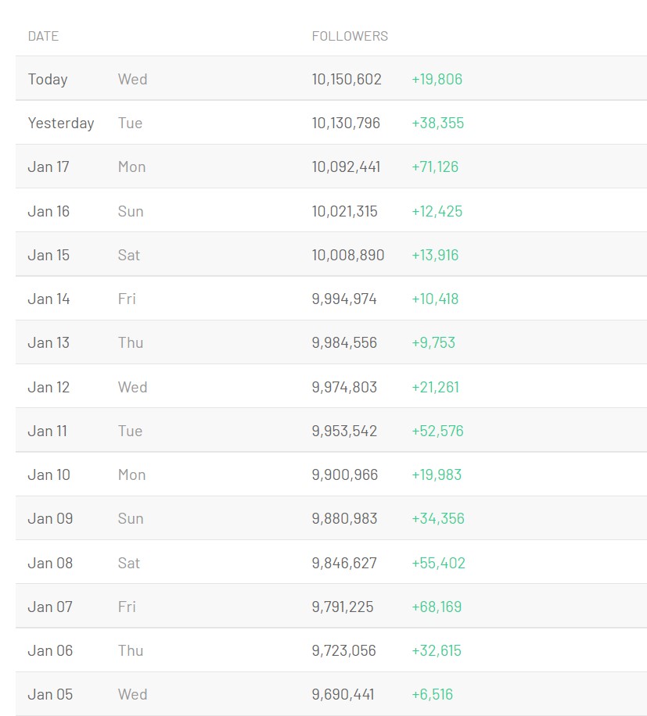
Task: Click the +52,576 gain on Jan 11
Action: click(438, 431)
